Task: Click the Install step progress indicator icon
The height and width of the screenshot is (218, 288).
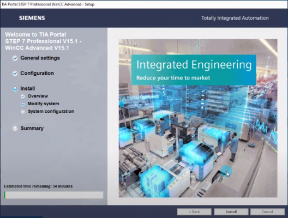Action: point(15,89)
